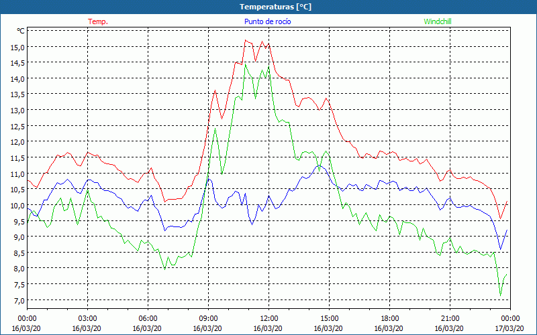Click the '15:00' time axis label
Image resolution: width=537 pixels, height=335 pixels.
[329, 319]
